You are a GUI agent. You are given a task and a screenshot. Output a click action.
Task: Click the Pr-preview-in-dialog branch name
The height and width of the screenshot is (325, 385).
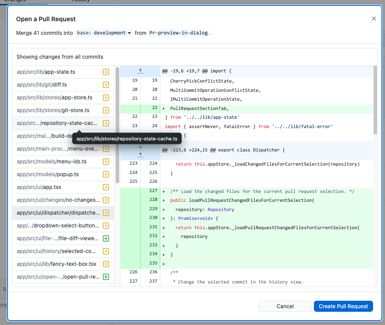178,33
